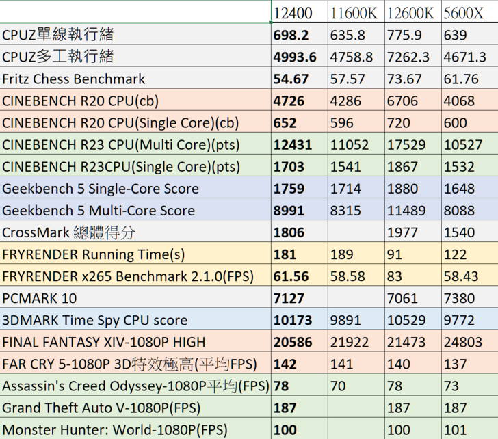Click the 775.9 CPUZ single-thread cell

[413, 34]
